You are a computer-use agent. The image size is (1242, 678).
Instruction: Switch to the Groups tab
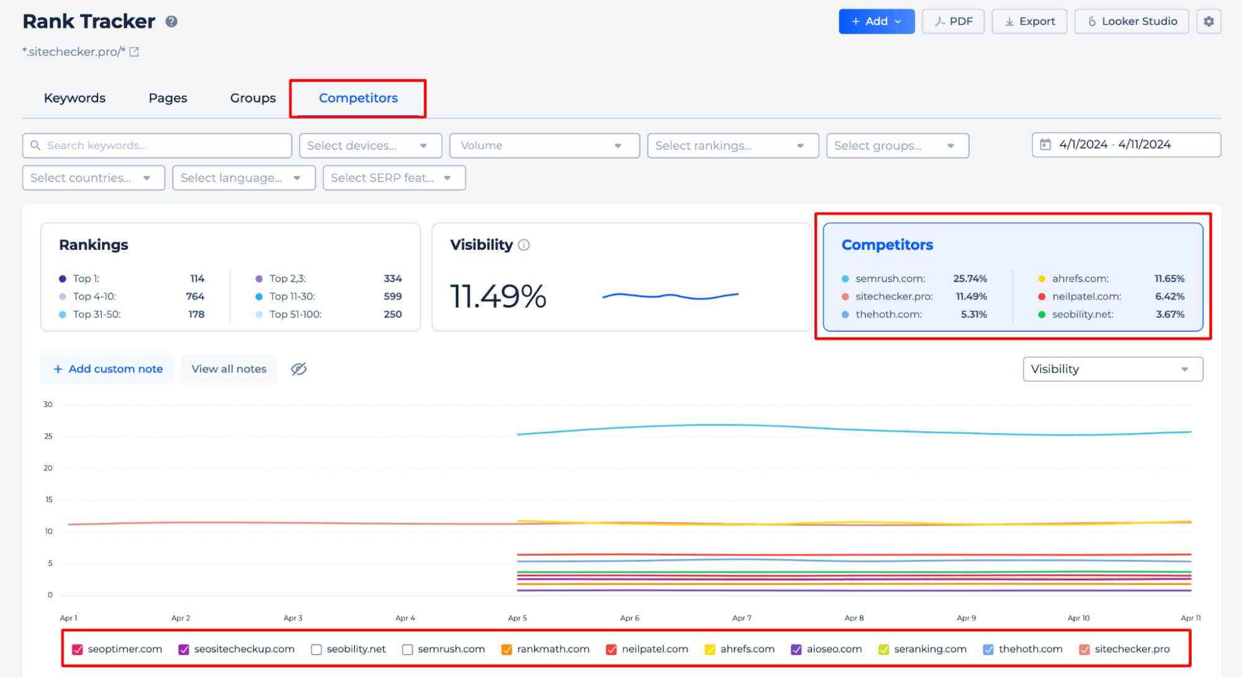click(x=253, y=98)
